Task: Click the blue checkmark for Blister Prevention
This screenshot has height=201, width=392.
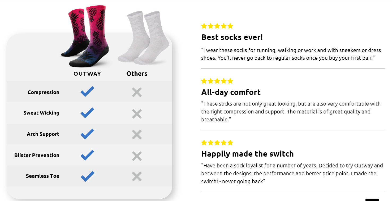Action: coord(87,155)
